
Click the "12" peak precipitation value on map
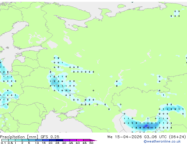pos(148,128)
